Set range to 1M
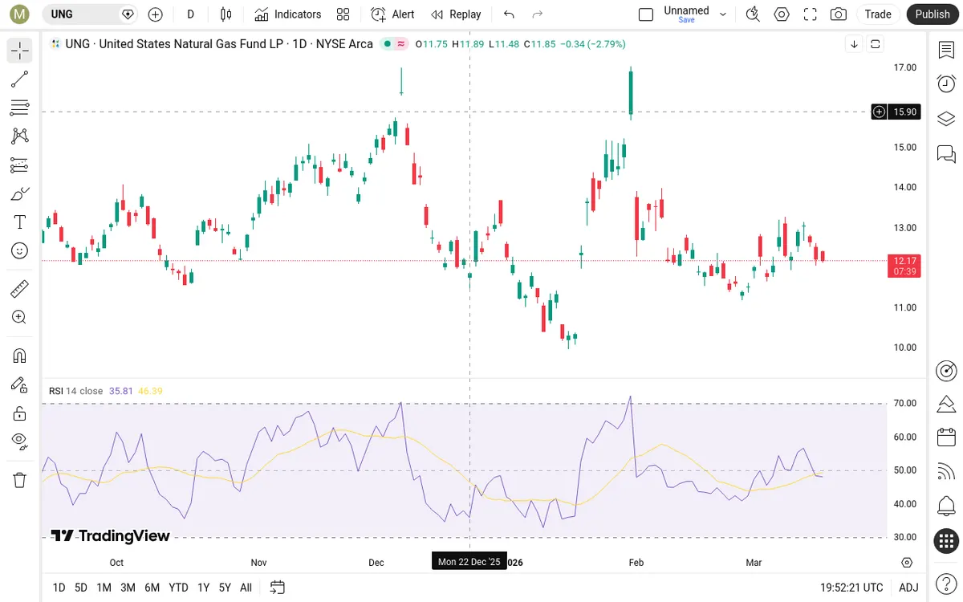The image size is (963, 602). point(104,588)
